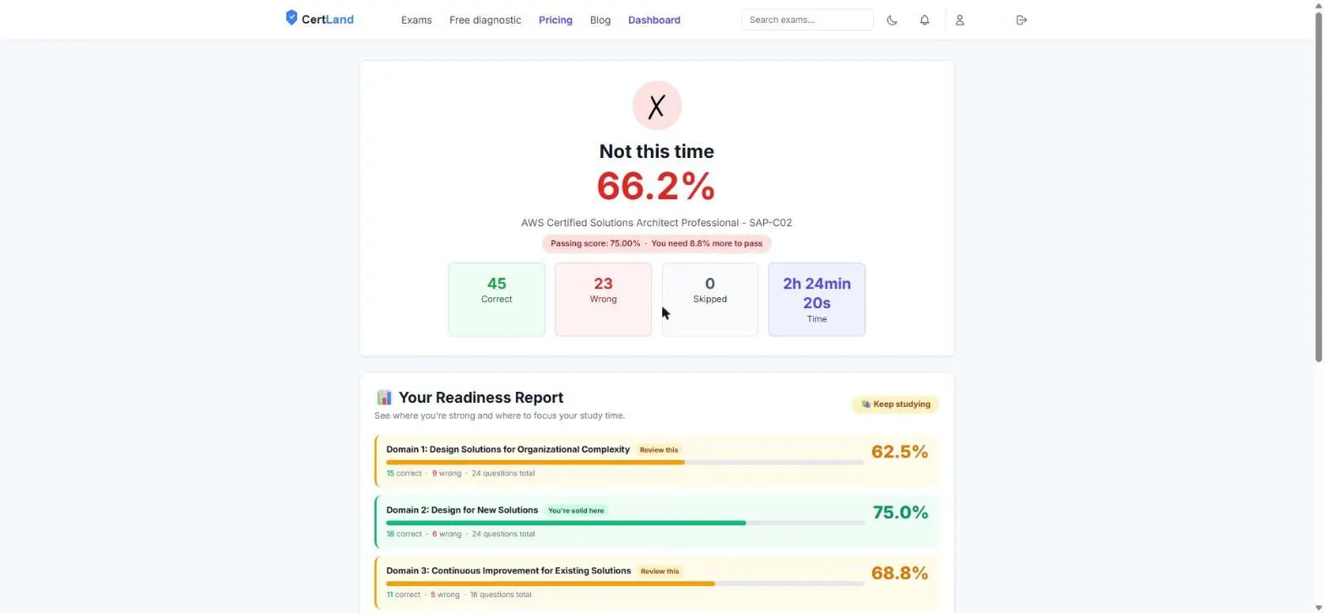Select Domain 2 Design for New Solutions title
The height and width of the screenshot is (613, 1324).
pyautogui.click(x=462, y=510)
